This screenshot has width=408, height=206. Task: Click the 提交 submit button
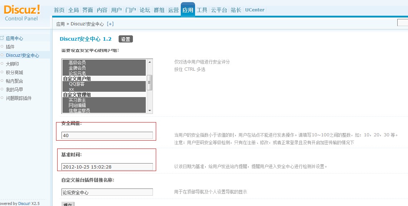68,204
